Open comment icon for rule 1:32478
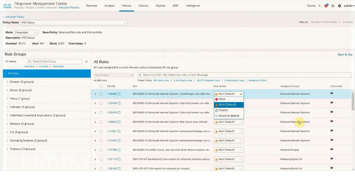Screen dimensions: 355x177 (332, 103)
